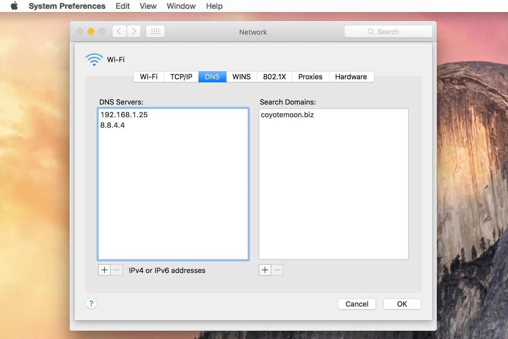Remove search domain with minus button
The width and height of the screenshot is (508, 339).
tap(277, 270)
